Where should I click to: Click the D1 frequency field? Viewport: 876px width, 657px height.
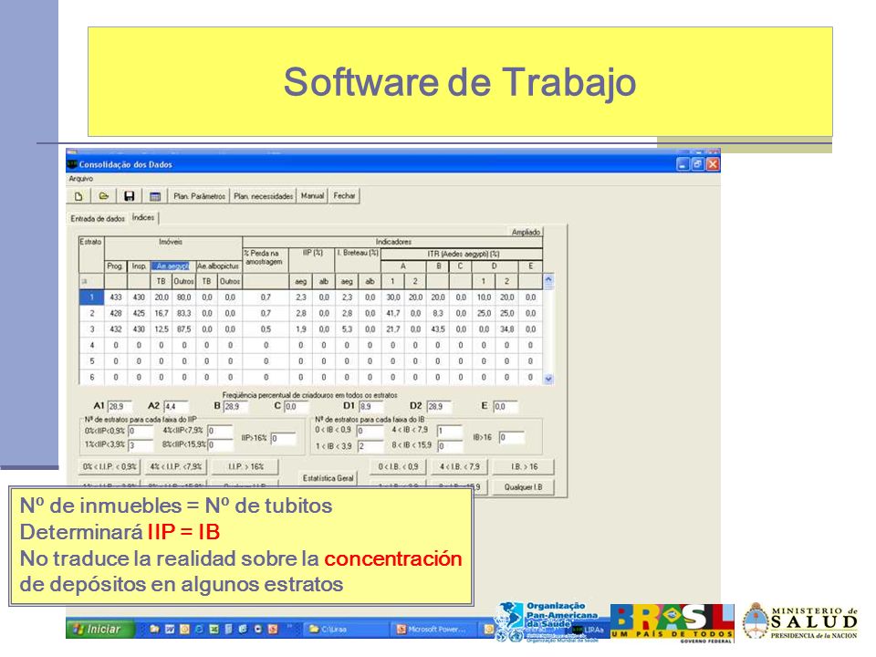tap(371, 407)
